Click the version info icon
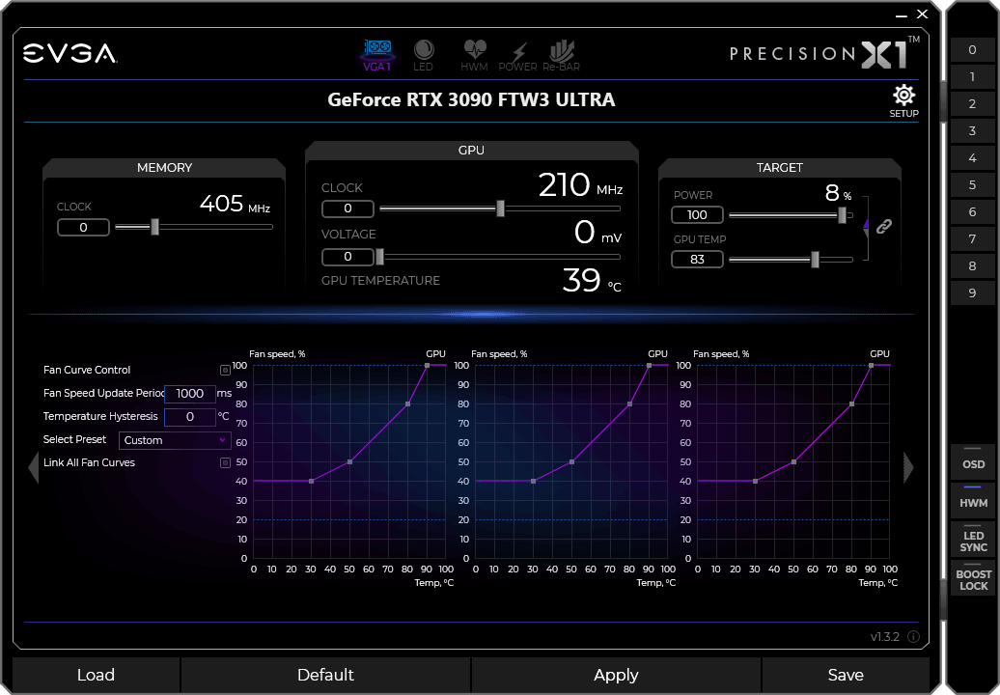The height and width of the screenshot is (695, 1000). [913, 637]
